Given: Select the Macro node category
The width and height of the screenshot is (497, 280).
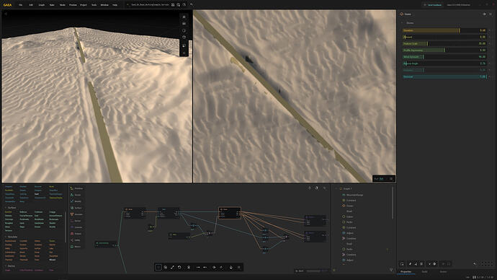Looking at the screenshot, I should pyautogui.click(x=76, y=247).
